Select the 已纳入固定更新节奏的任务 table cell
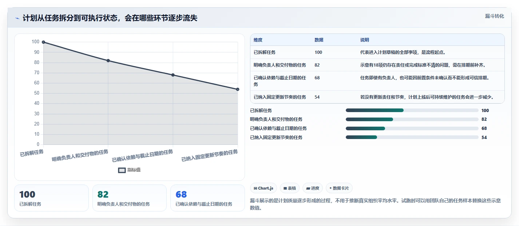 280,97
